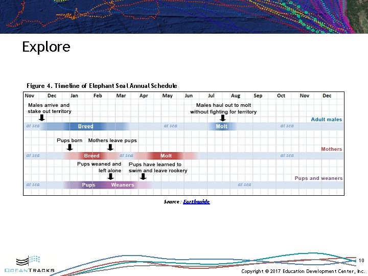Image resolution: width=368 pixels, height=276 pixels.
Task: Click the Weaners bar
Action: tap(127, 185)
